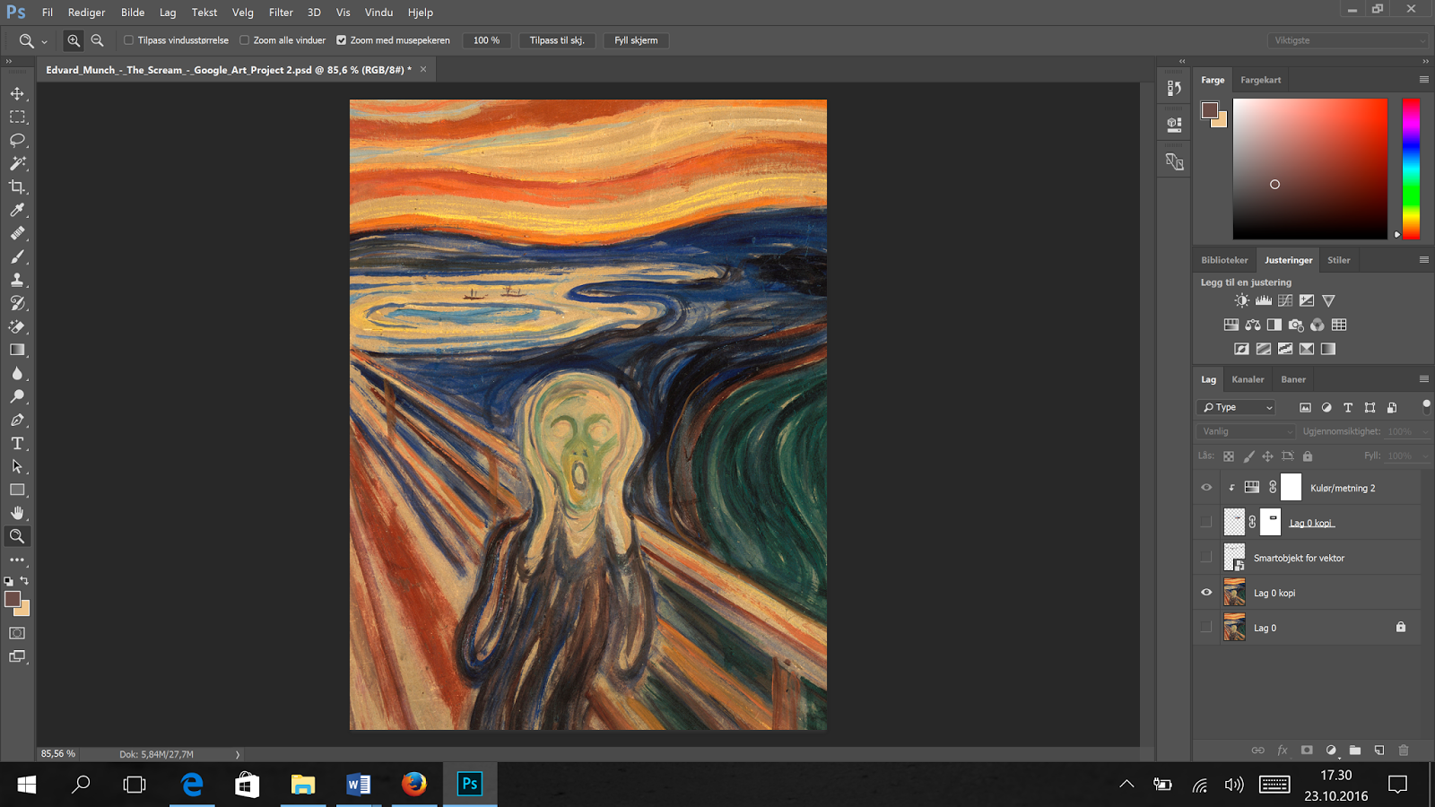Select the Pen tool
Viewport: 1435px width, 807px height.
17,420
